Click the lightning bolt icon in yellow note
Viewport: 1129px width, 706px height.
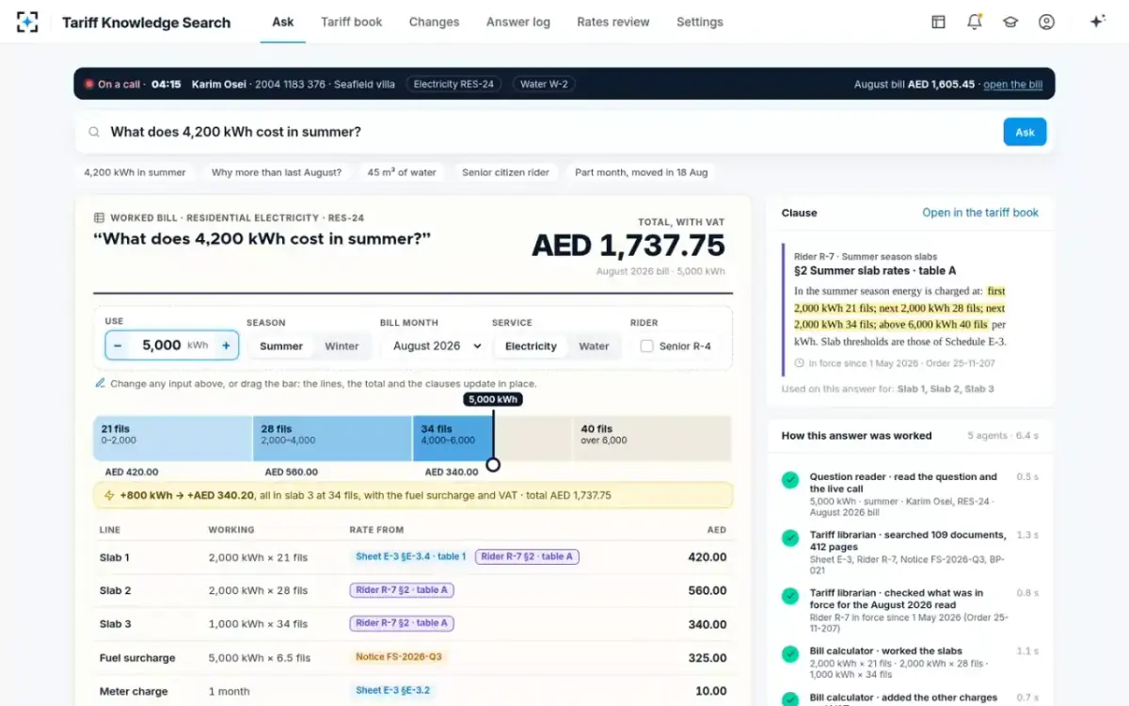[109, 495]
